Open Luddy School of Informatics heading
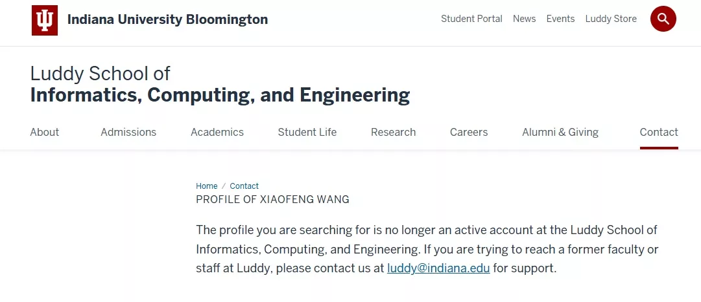This screenshot has height=302, width=701. 220,85
